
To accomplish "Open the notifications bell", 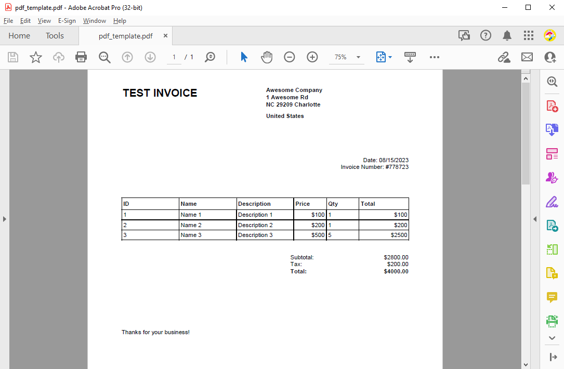I will pyautogui.click(x=507, y=35).
